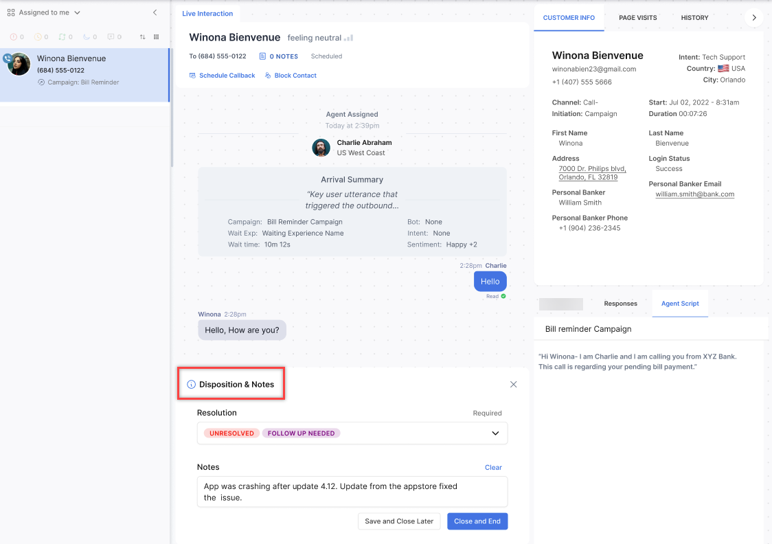Select the Responses tab

pyautogui.click(x=620, y=304)
